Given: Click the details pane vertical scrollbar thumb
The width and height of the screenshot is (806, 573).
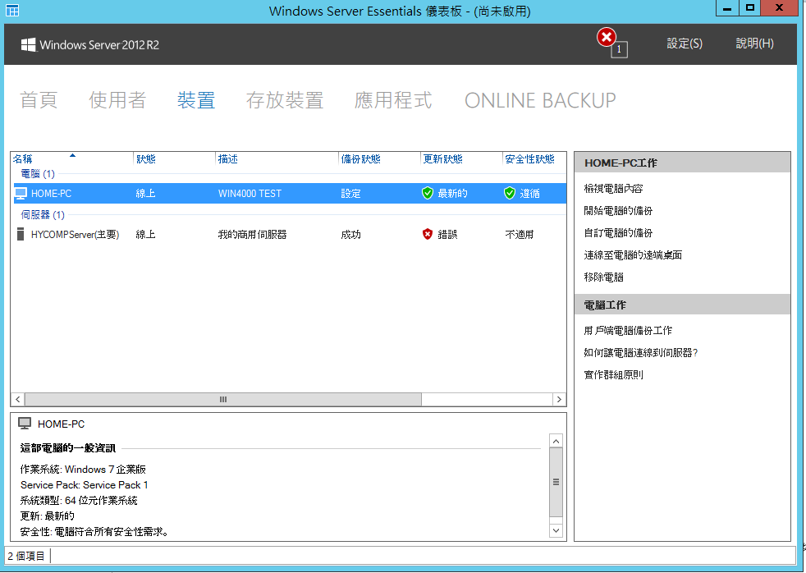Looking at the screenshot, I should pos(556,482).
